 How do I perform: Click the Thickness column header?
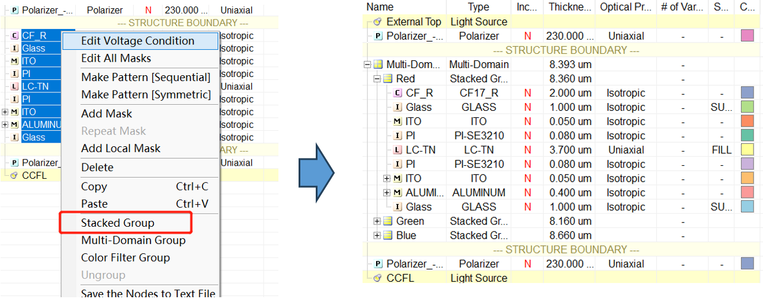tap(569, 7)
